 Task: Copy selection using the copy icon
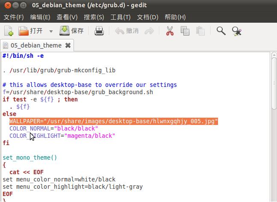point(185,31)
